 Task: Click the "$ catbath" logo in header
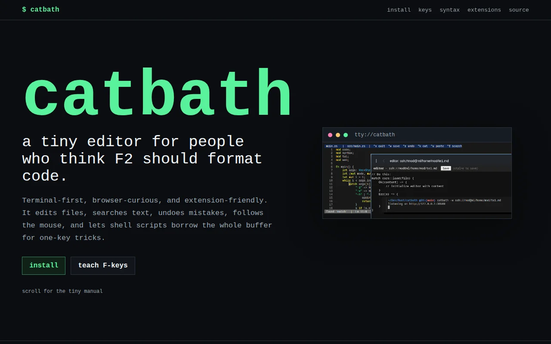click(x=40, y=9)
